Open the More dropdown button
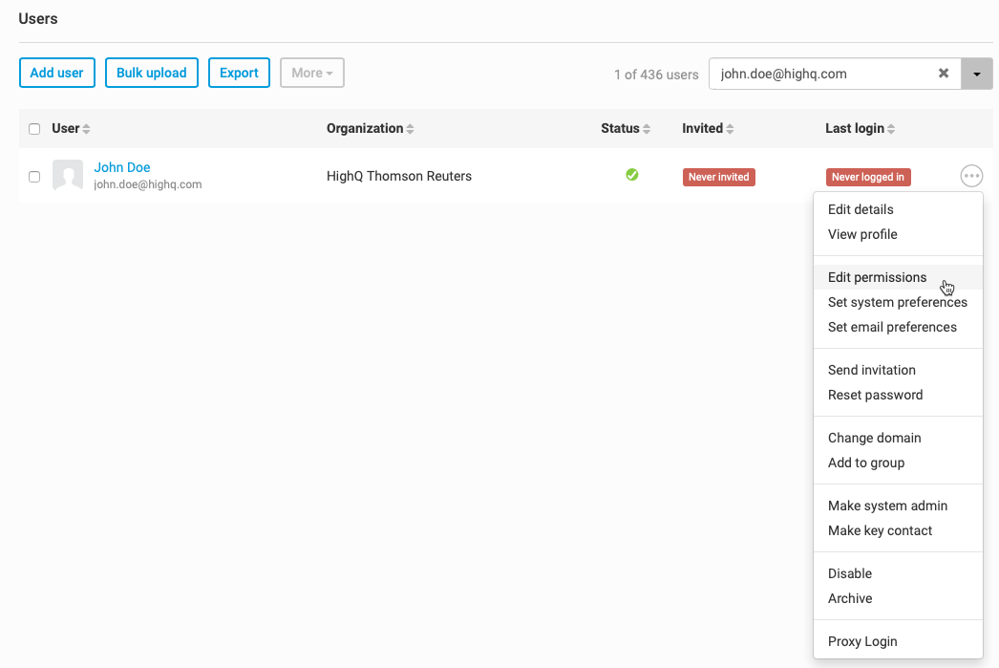 [311, 73]
